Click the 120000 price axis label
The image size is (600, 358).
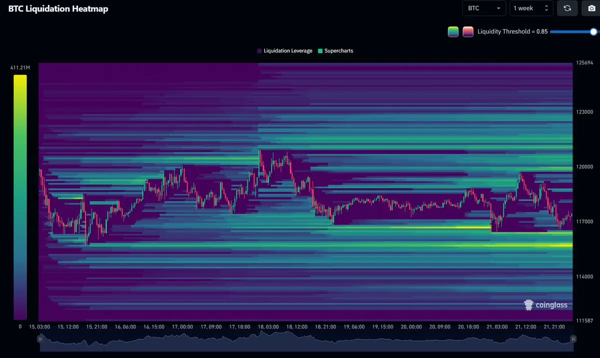pos(584,167)
